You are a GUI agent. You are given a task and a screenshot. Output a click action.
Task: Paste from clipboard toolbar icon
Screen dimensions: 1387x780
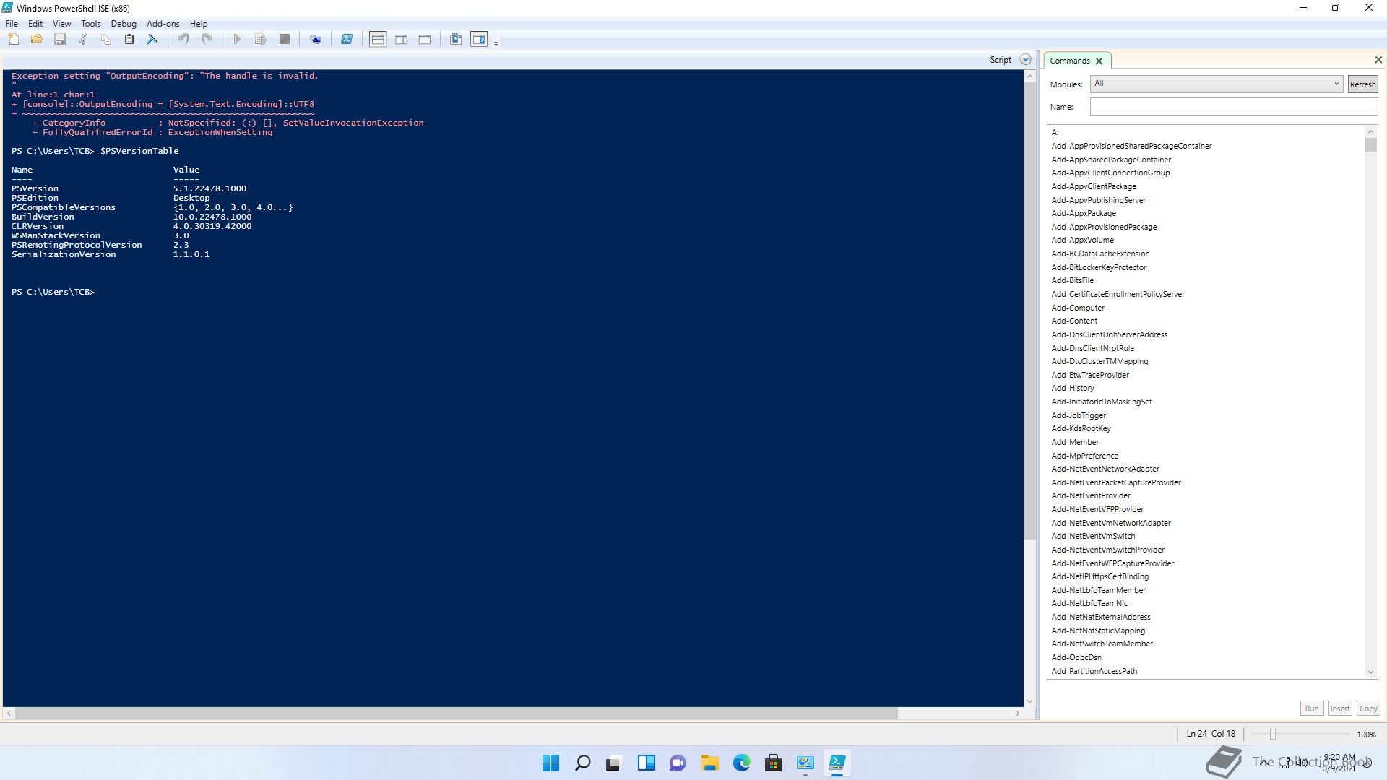click(129, 40)
